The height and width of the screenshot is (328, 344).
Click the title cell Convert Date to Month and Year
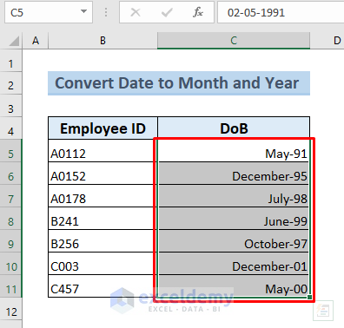179,83
